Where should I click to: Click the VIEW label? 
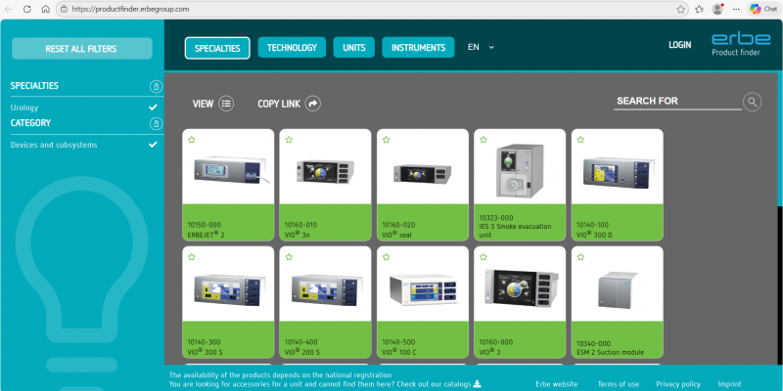tap(203, 104)
